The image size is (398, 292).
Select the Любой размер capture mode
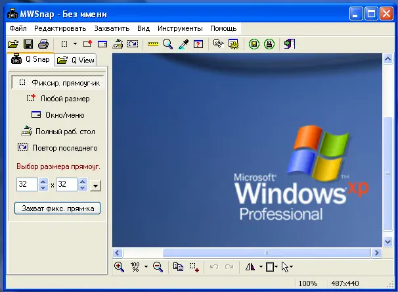(x=58, y=99)
